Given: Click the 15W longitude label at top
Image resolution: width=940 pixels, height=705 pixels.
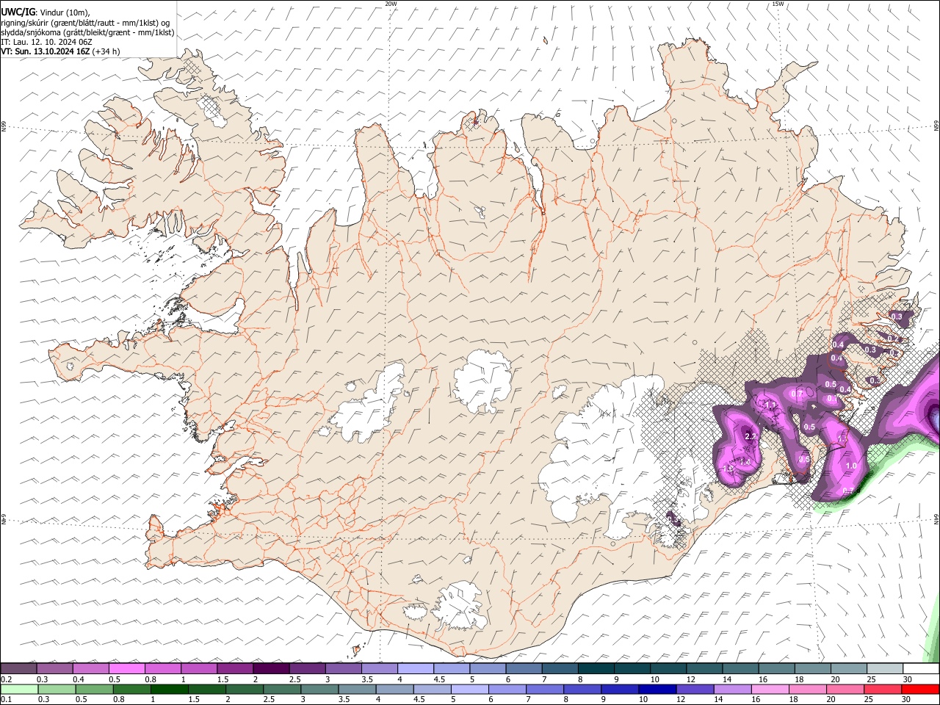Looking at the screenshot, I should pos(778,4).
